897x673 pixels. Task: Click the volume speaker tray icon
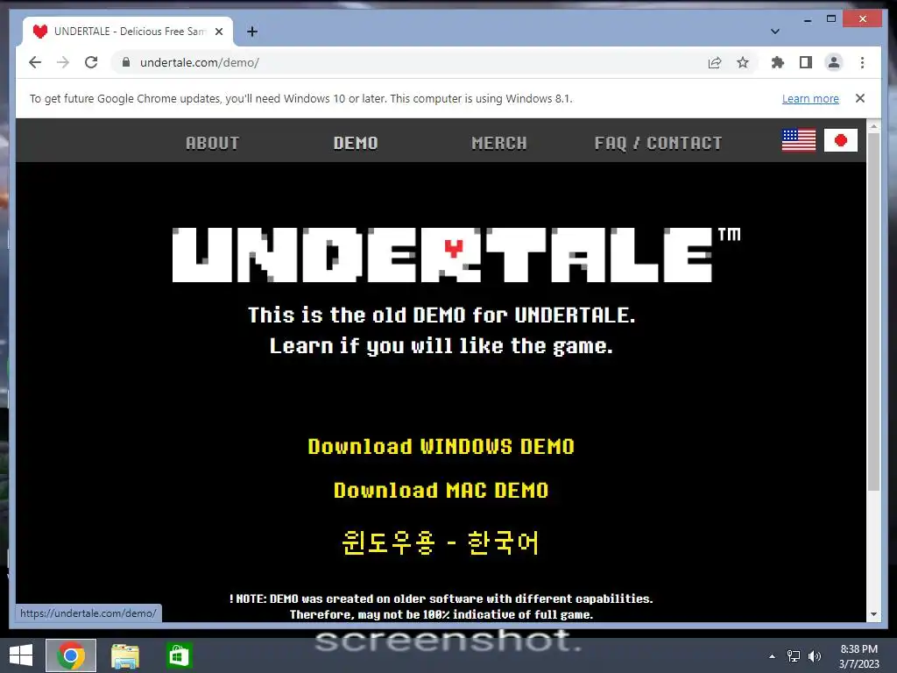coord(815,655)
